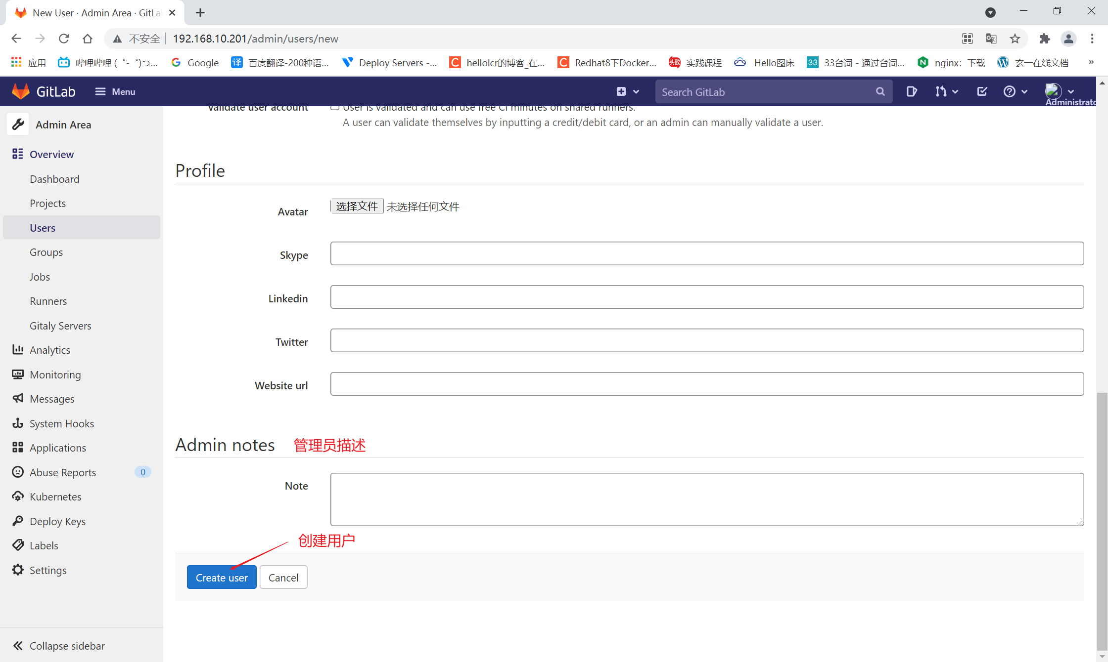
Task: Reload the page
Action: (64, 39)
